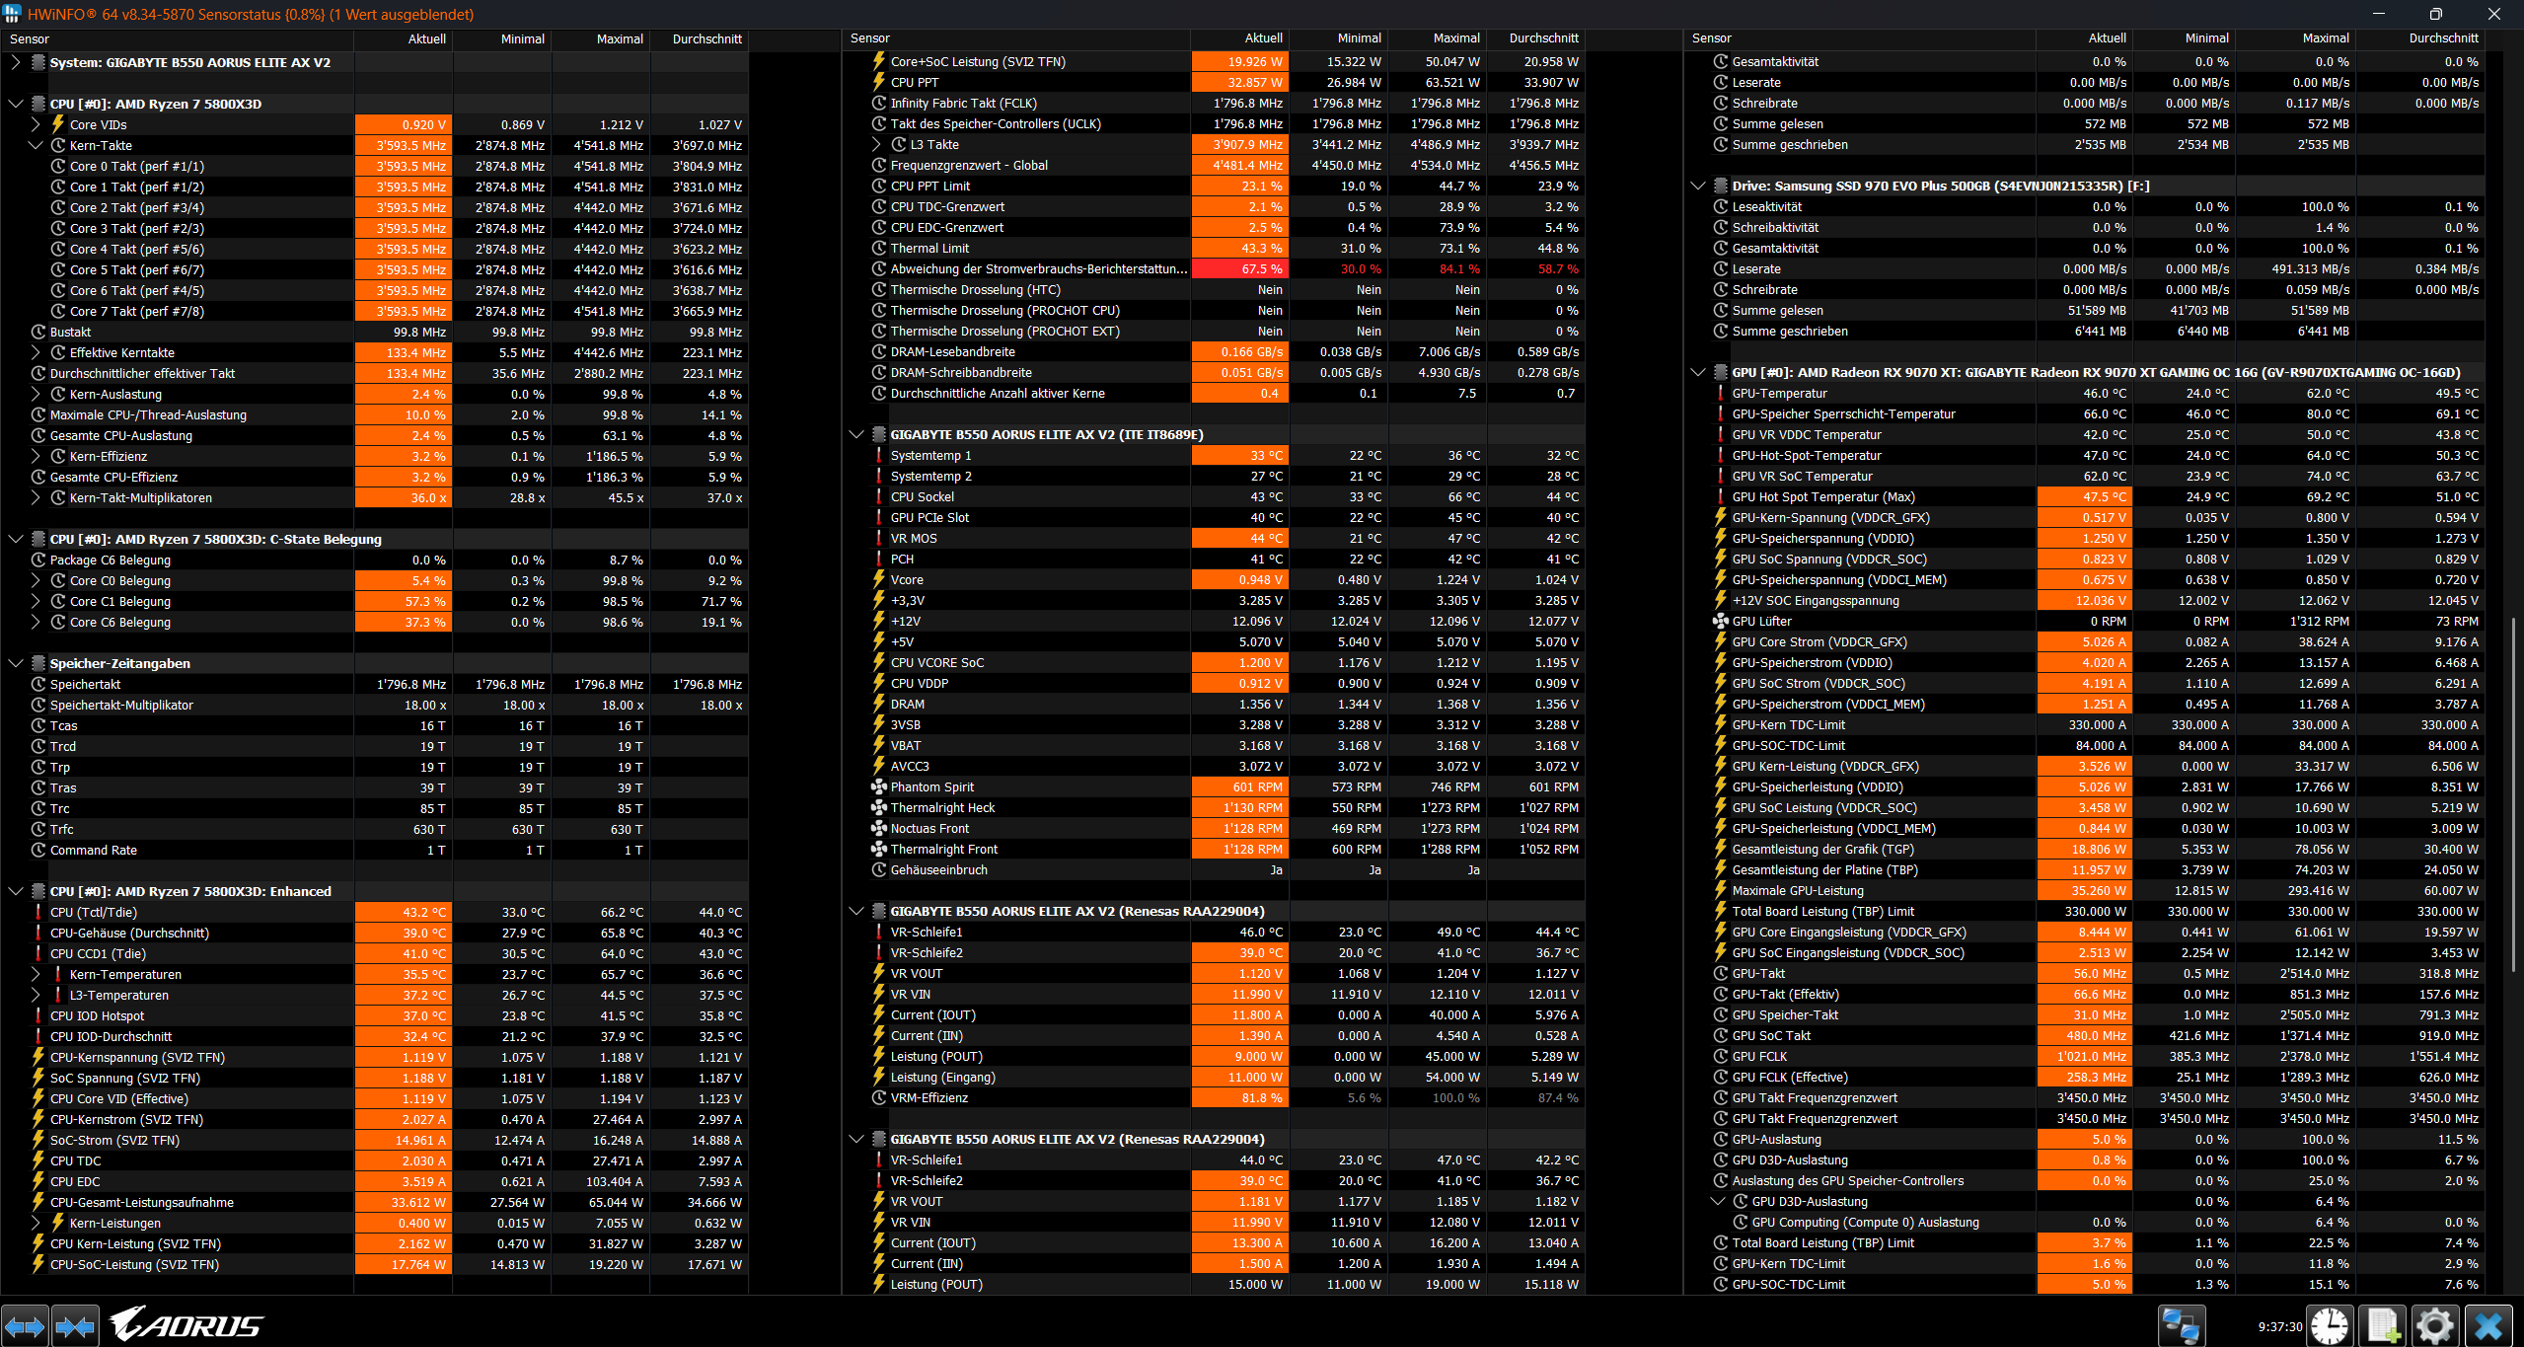2524x1347 pixels.
Task: Click the expand sensor columns arrows icon
Action: click(x=25, y=1326)
